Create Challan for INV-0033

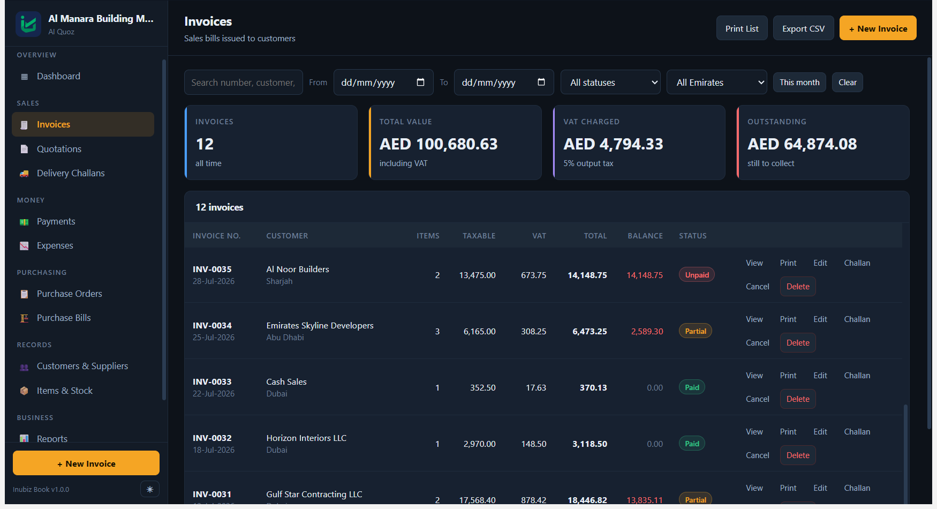pyautogui.click(x=857, y=376)
